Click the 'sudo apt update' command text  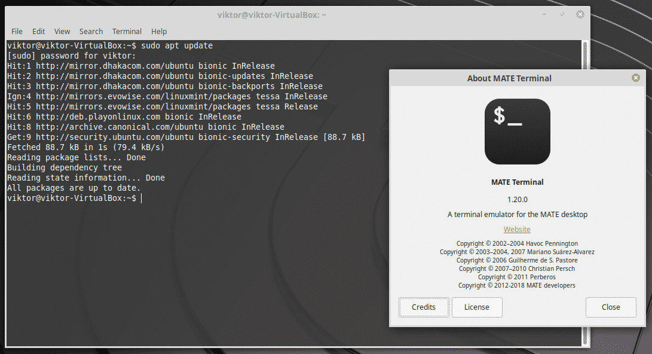pyautogui.click(x=177, y=46)
